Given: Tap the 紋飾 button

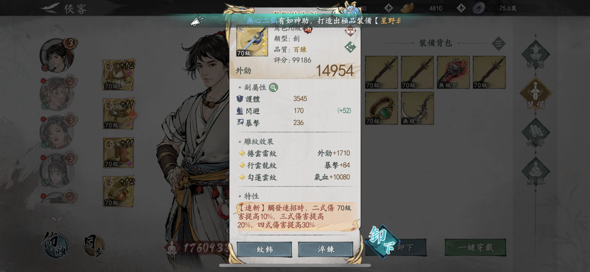Looking at the screenshot, I should 264,249.
